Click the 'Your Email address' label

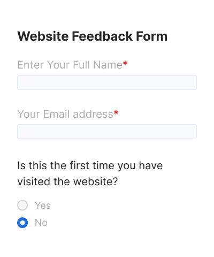point(65,114)
